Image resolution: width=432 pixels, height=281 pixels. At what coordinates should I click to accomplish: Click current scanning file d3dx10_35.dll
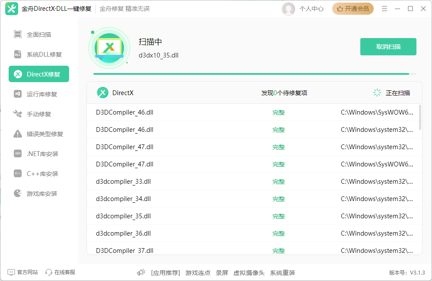[159, 55]
